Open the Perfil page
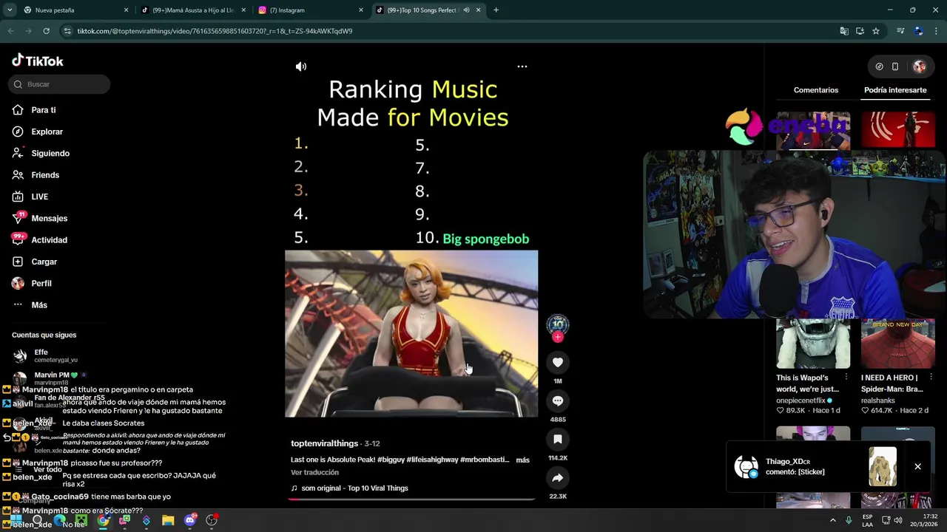947x532 pixels. tap(41, 283)
